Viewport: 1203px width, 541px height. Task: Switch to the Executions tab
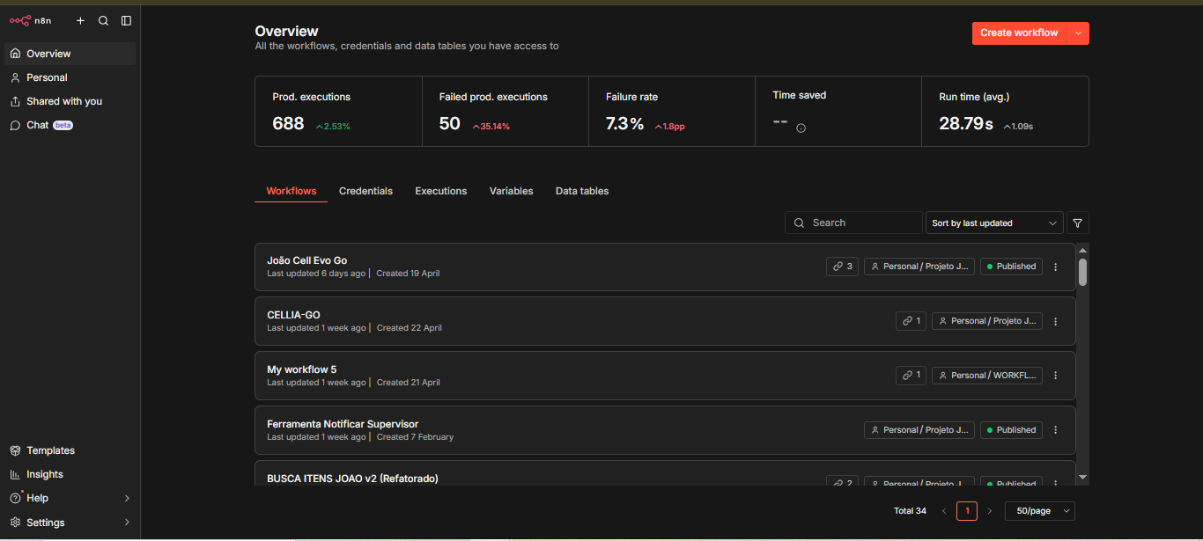[x=440, y=191]
